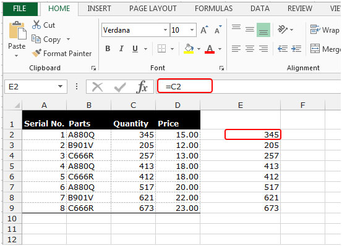Expand the Name Box dropdown arrow
Image resolution: width=342 pixels, height=246 pixels.
(60, 86)
